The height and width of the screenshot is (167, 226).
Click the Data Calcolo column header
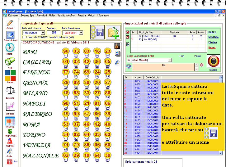(152, 77)
